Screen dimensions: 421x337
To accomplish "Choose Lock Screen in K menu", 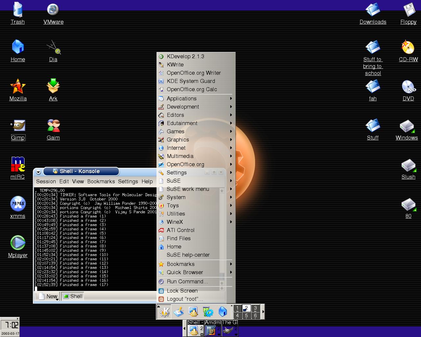I will (x=196, y=291).
